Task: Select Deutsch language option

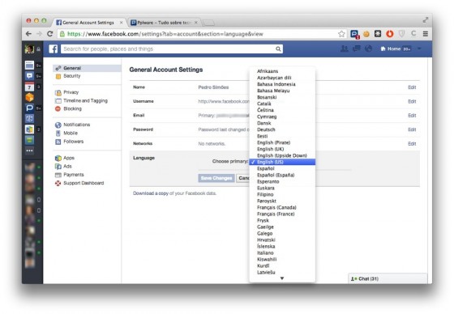Action: (282, 129)
